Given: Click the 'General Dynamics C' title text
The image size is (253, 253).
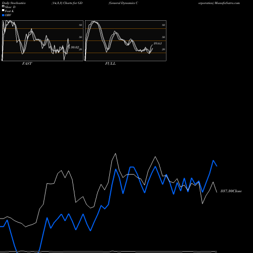Looking at the screenshot, I should (123, 3).
